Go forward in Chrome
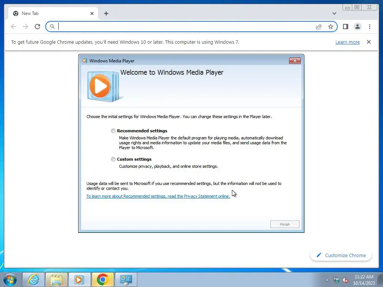 coord(25,27)
